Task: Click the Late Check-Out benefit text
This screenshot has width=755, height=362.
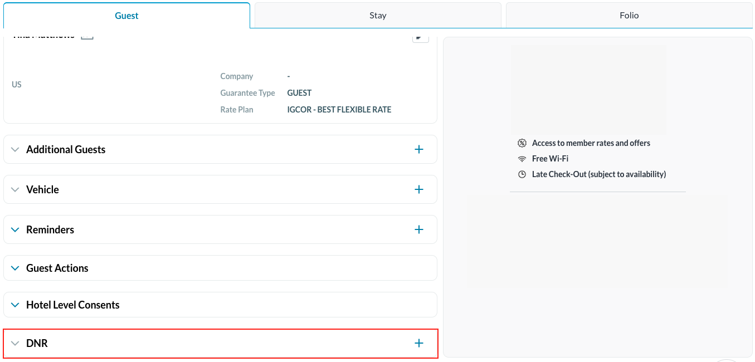Action: point(599,174)
